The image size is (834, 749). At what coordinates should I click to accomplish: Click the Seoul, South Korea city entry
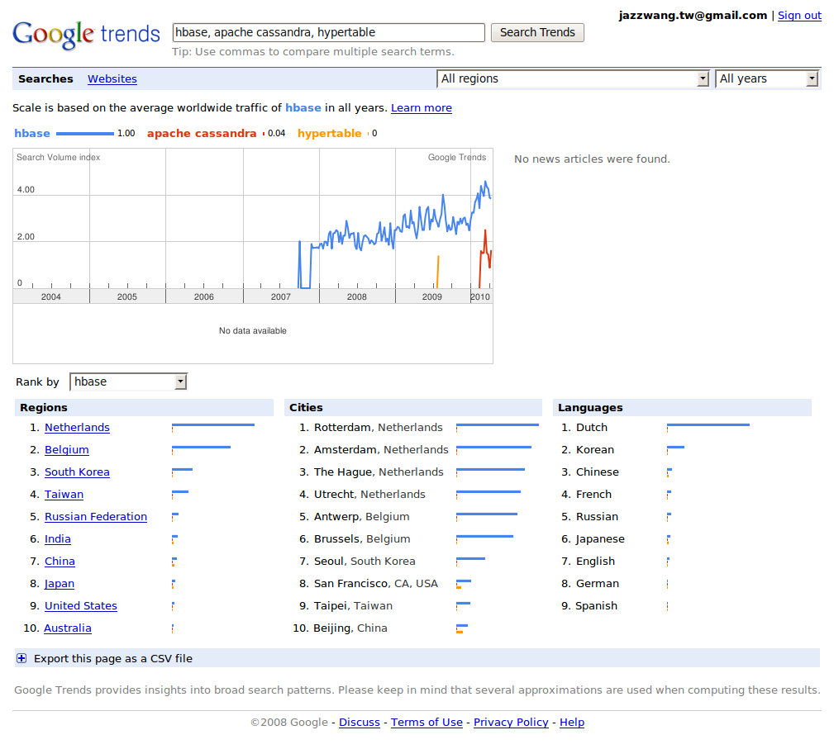(x=365, y=562)
